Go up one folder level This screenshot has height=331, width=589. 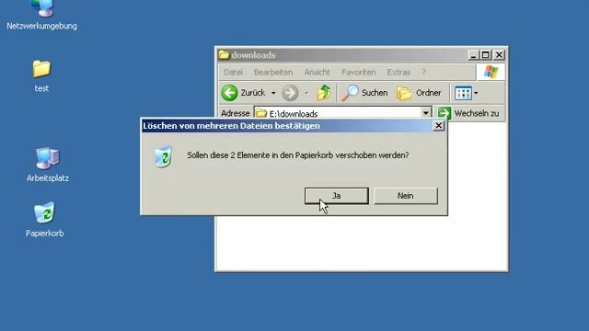pyautogui.click(x=324, y=93)
